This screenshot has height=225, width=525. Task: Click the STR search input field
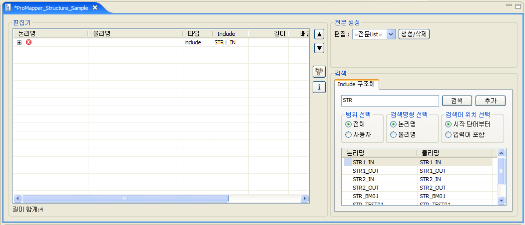(390, 101)
